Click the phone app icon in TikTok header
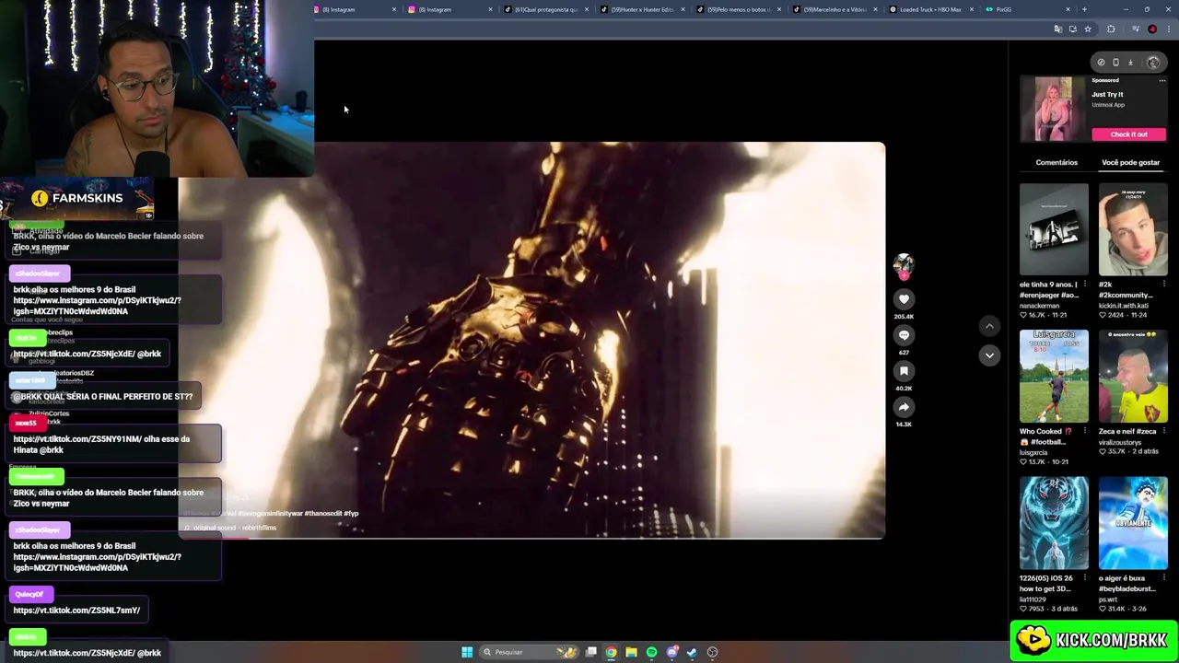The width and height of the screenshot is (1179, 663). pyautogui.click(x=1115, y=63)
